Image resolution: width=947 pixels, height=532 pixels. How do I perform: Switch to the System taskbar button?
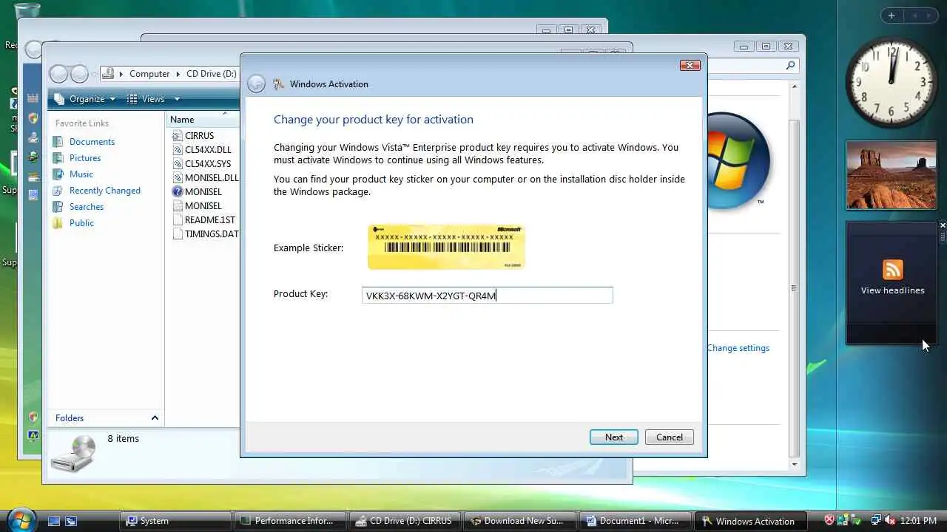click(175, 521)
